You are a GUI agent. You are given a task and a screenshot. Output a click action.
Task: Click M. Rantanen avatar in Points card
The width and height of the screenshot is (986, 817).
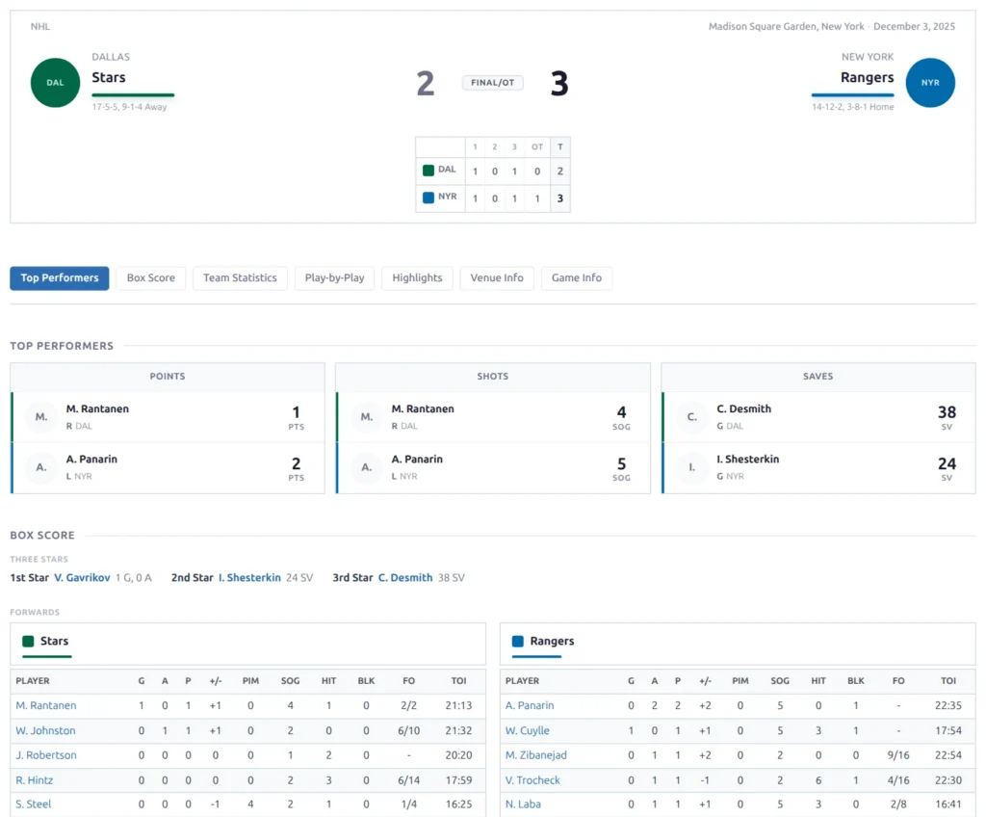(40, 416)
